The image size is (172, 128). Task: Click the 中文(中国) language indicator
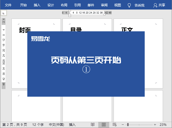pos(57,125)
